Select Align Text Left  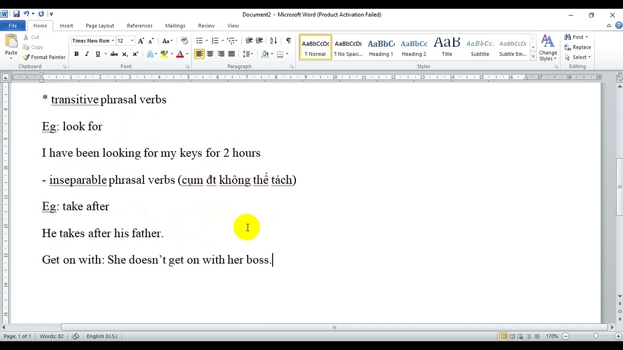point(200,54)
